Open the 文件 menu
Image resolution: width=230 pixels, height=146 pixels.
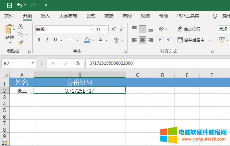9,16
